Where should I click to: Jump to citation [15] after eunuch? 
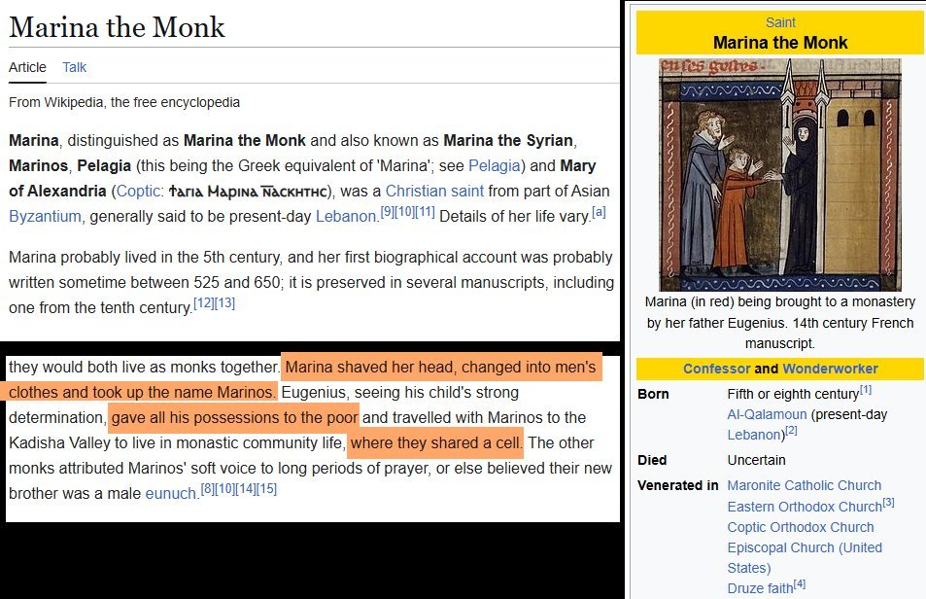(266, 489)
